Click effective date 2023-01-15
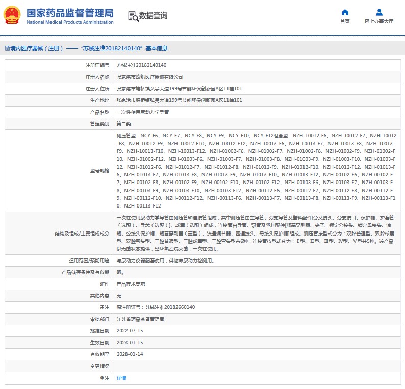This screenshot has height=389, width=405. click(x=130, y=343)
